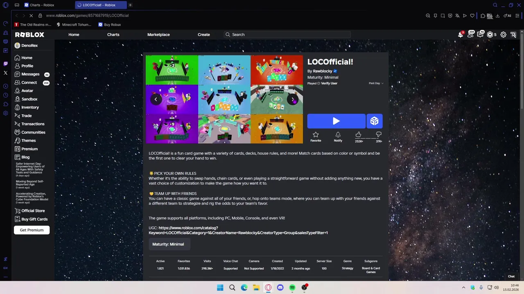Open Premium in the left sidebar
Image resolution: width=524 pixels, height=294 pixels.
coord(26,149)
